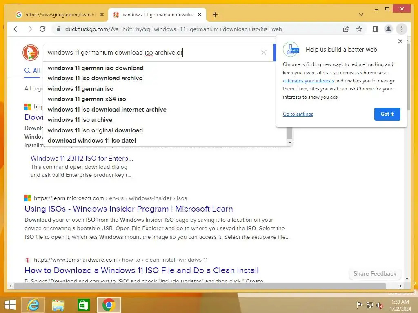Reload the page with the refresh icon
The height and width of the screenshot is (313, 418).
[x=42, y=29]
